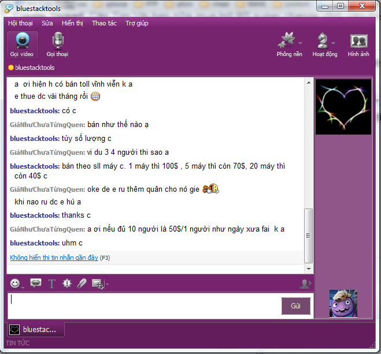Screen dimensions: 381x354
Task: Click the message "bán như thế nào ạ"
Action: click(x=118, y=125)
